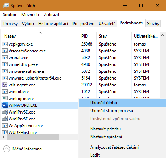166x158 pixels.
Task: Click the Word icon of WINWORD.EXE
Action: 5,105
